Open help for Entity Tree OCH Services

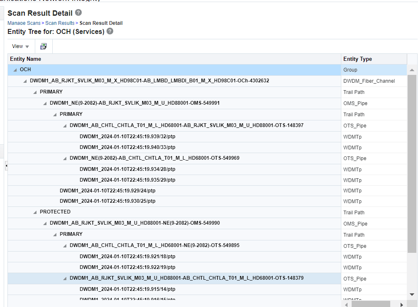click(x=109, y=31)
